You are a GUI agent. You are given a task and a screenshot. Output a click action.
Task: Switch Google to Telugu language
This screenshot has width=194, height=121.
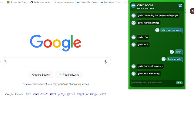click(44, 94)
